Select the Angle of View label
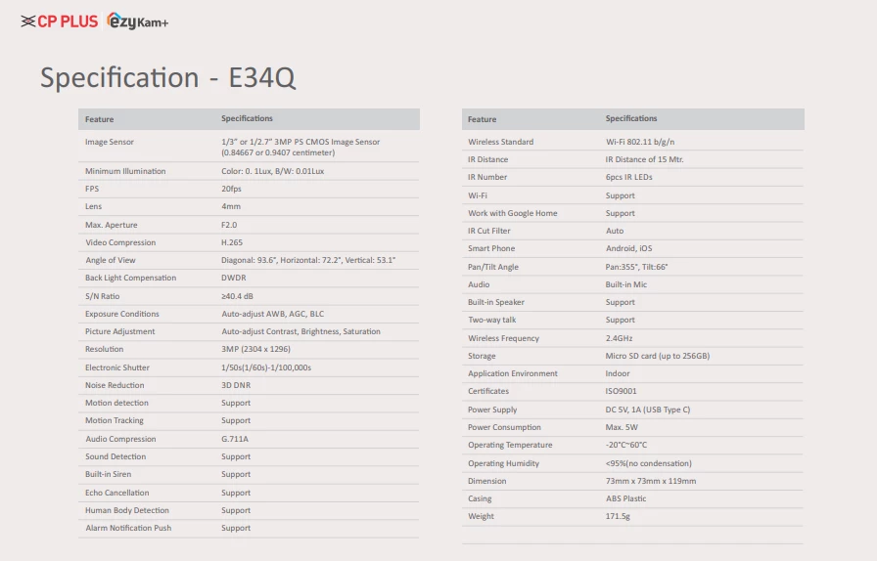This screenshot has height=561, width=877. coord(110,260)
